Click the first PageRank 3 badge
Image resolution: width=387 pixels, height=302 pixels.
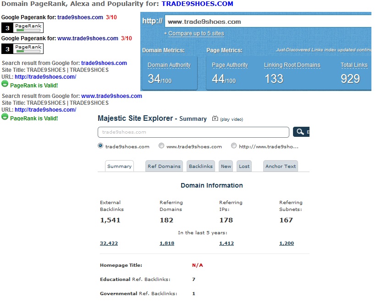22,27
